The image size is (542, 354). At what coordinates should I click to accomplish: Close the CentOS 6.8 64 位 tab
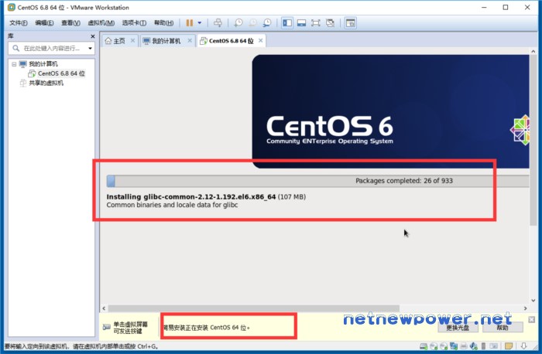pyautogui.click(x=261, y=40)
